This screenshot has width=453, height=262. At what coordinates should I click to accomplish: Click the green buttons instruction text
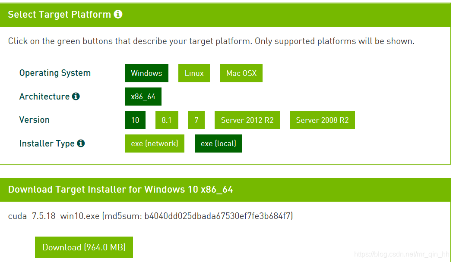pyautogui.click(x=211, y=41)
